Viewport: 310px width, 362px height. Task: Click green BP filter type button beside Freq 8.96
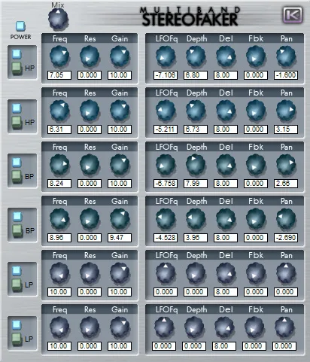pyautogui.click(x=17, y=231)
